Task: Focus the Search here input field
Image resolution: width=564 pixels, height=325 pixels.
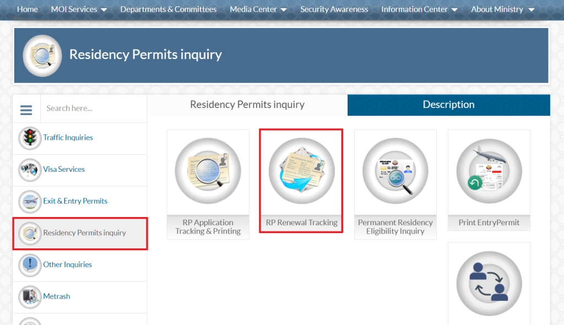Action: [94, 109]
